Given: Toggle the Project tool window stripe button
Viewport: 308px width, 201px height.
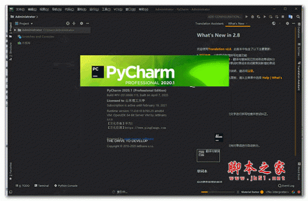Looking at the screenshot, I should (11, 30).
